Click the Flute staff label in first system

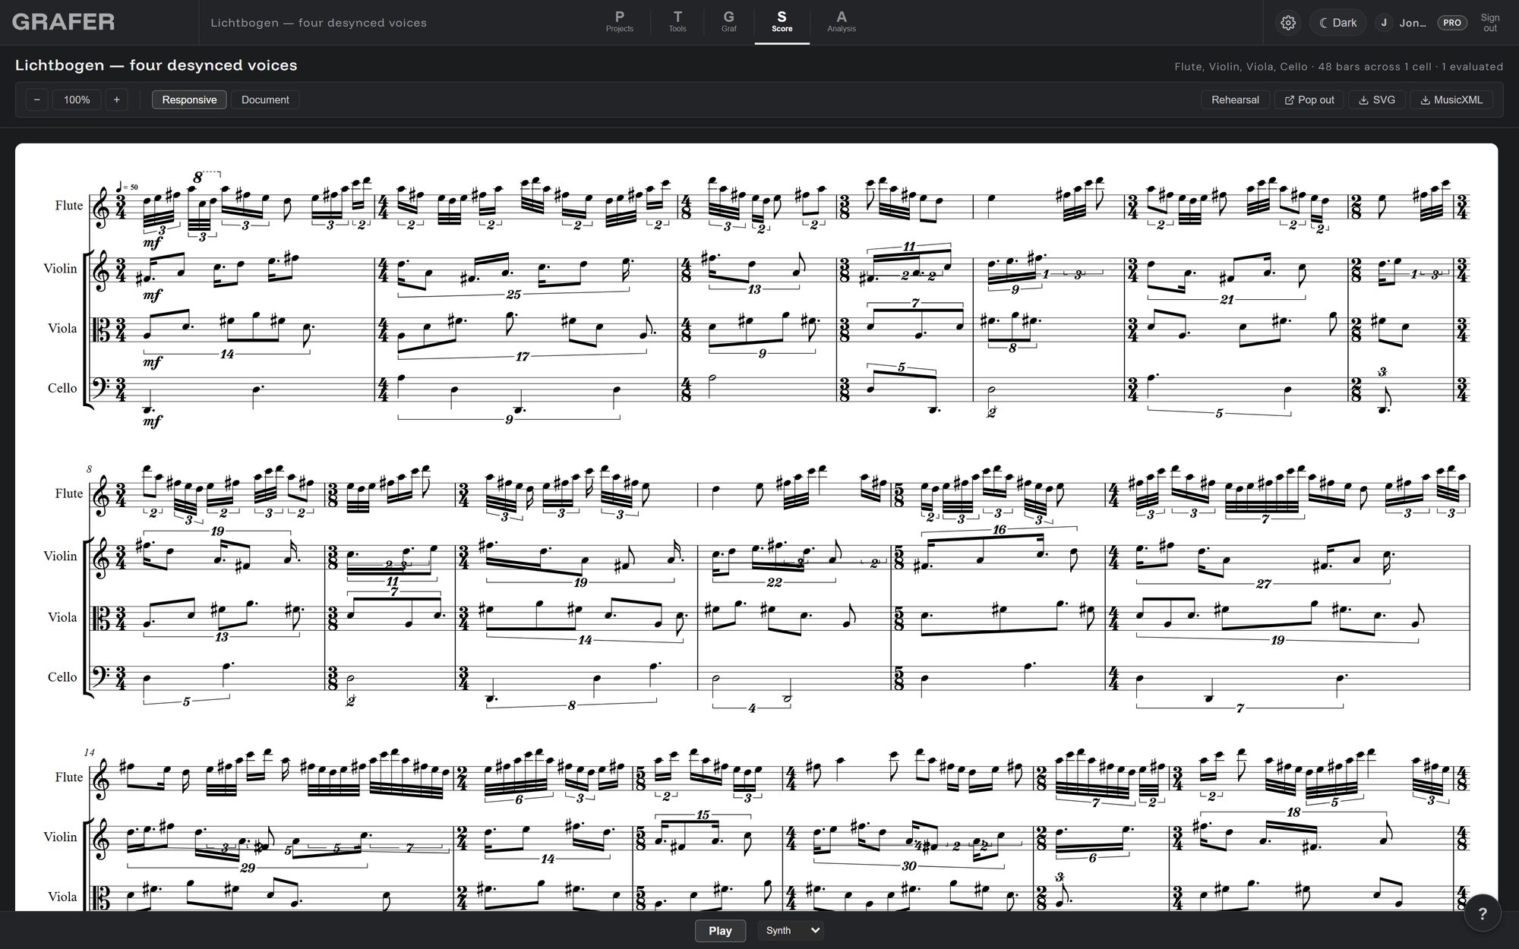click(x=68, y=205)
